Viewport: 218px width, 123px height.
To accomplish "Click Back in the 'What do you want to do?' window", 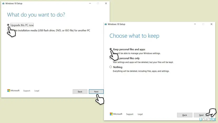I will point(80,92).
